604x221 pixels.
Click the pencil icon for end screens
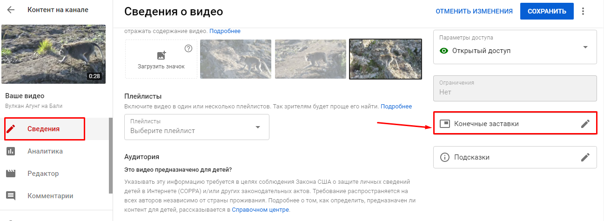585,124
